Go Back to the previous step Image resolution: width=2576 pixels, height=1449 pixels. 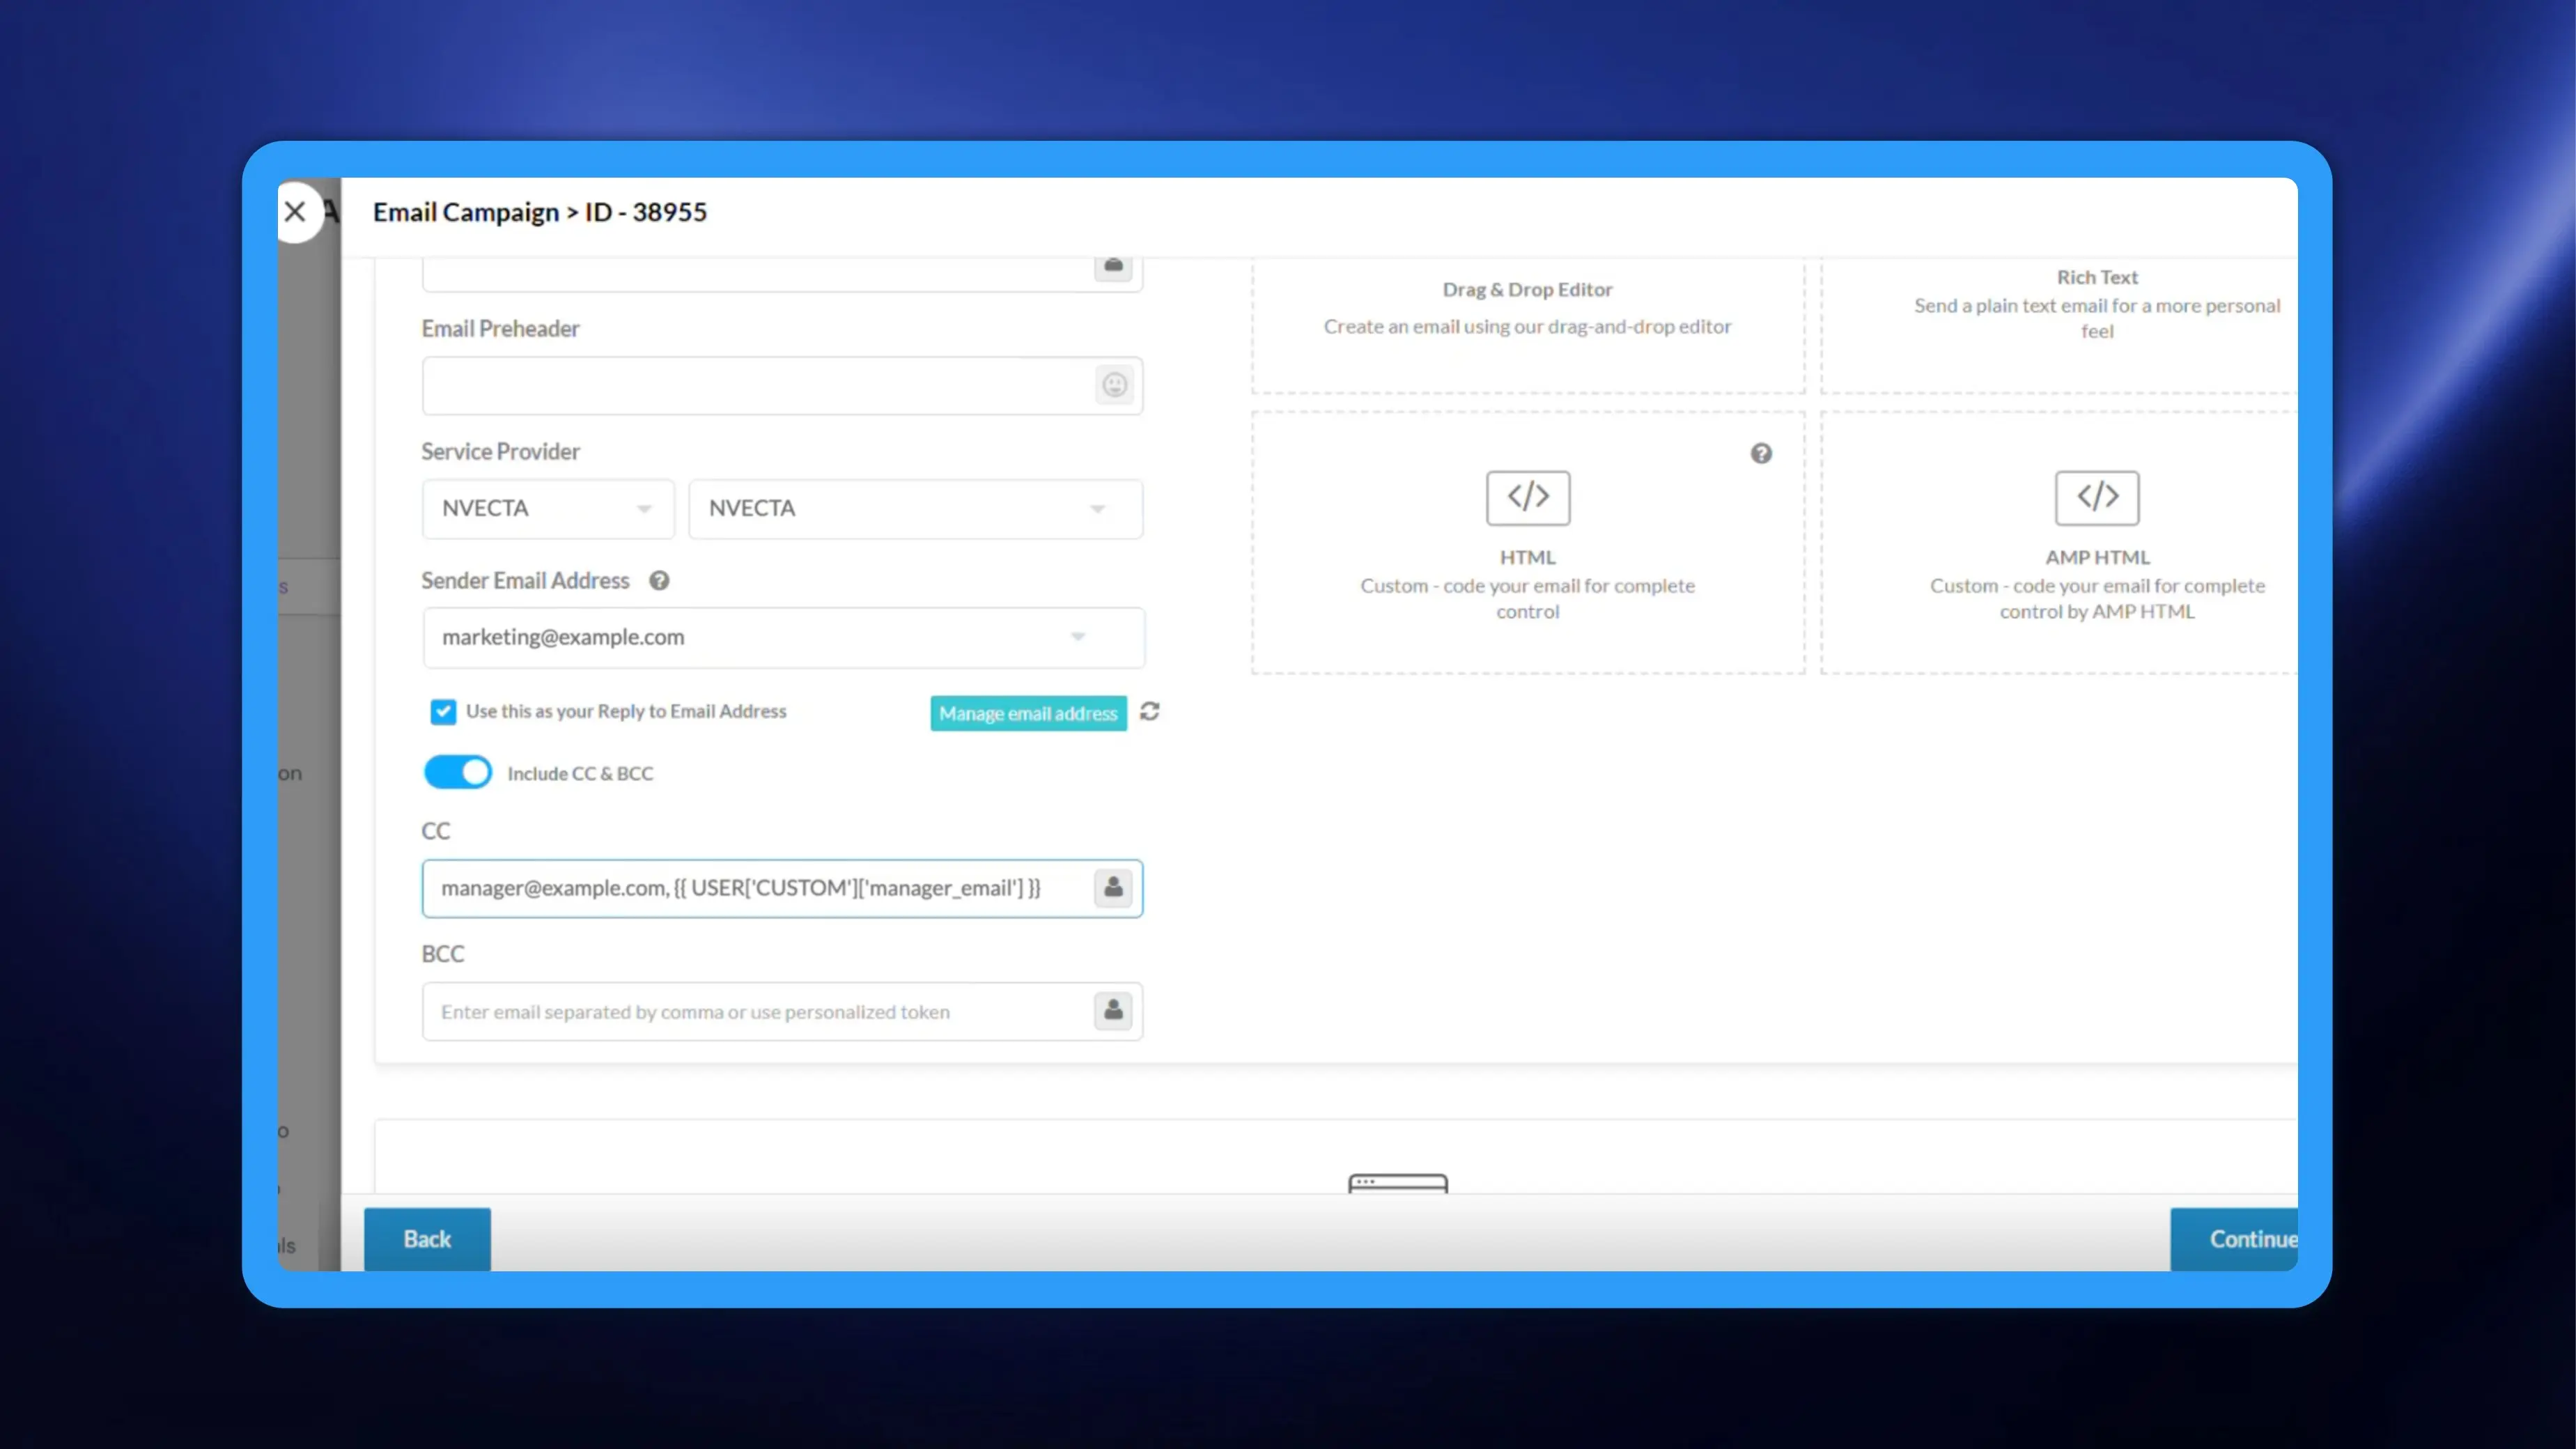tap(427, 1238)
